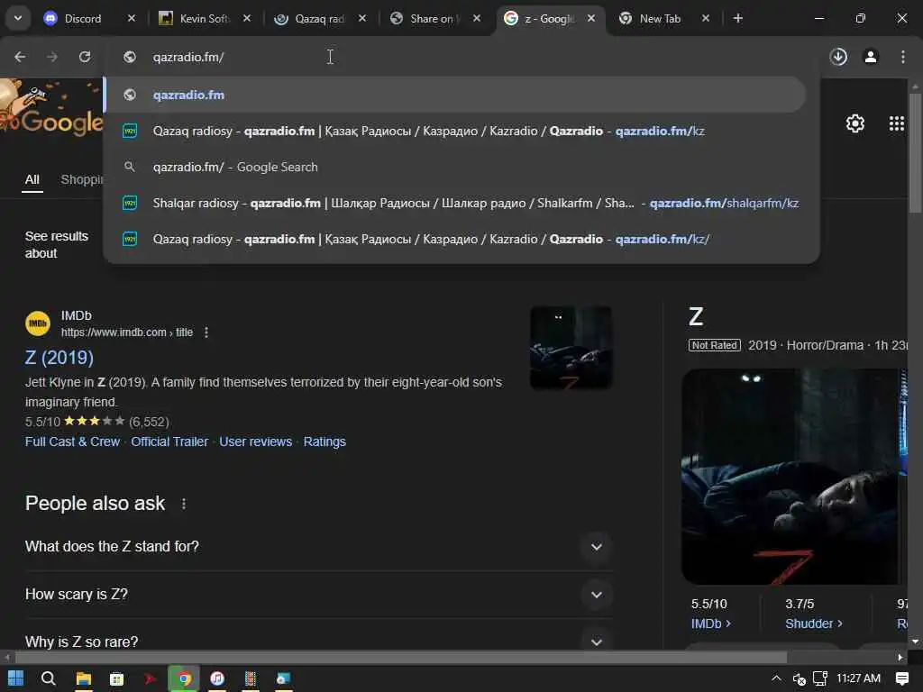
Task: Select the Shalqar radiosy suggestion
Action: click(x=454, y=203)
